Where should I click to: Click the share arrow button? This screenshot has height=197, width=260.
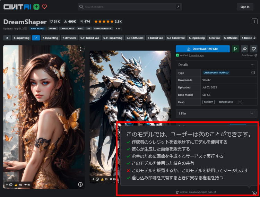(245, 49)
